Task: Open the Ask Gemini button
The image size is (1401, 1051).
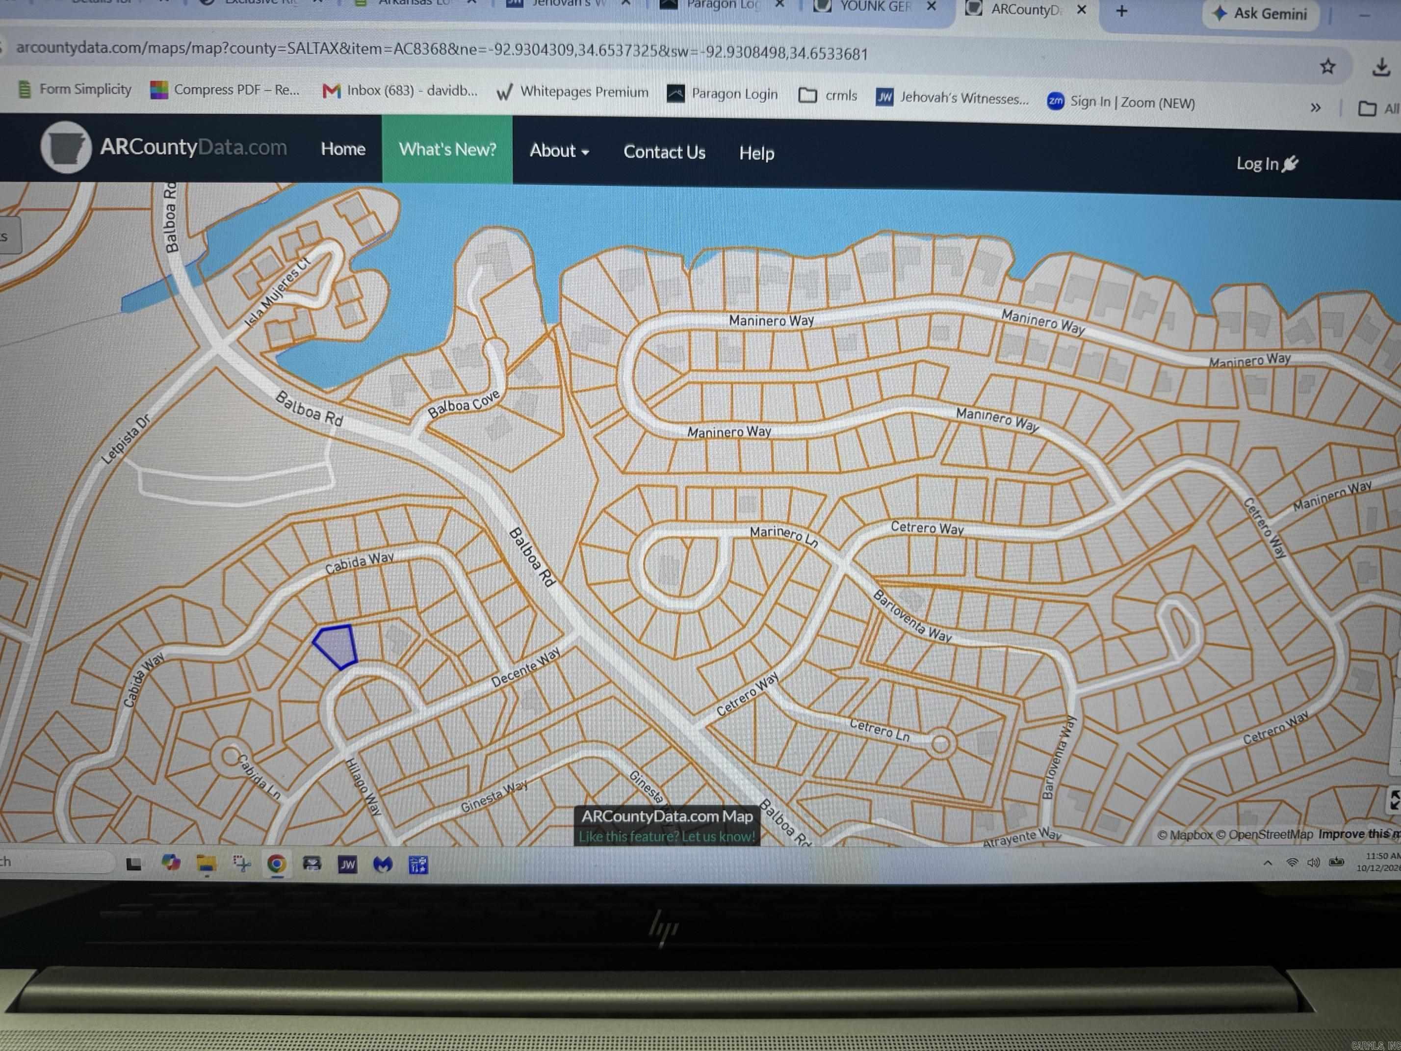Action: (1260, 14)
